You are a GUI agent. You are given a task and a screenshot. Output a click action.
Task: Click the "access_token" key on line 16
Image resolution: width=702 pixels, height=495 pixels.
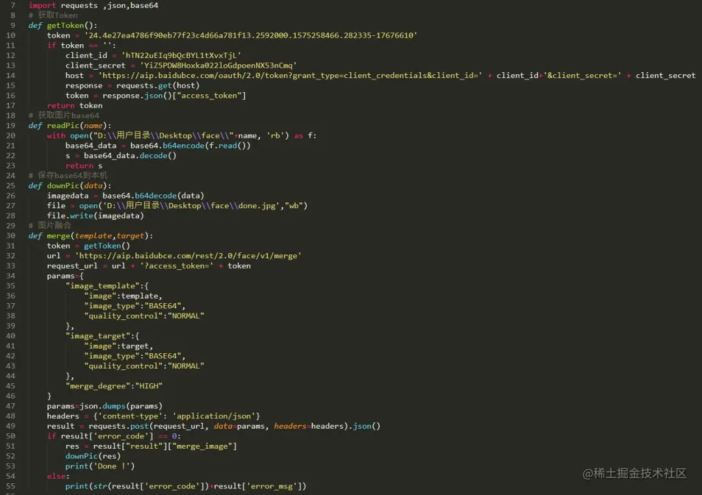(209, 96)
